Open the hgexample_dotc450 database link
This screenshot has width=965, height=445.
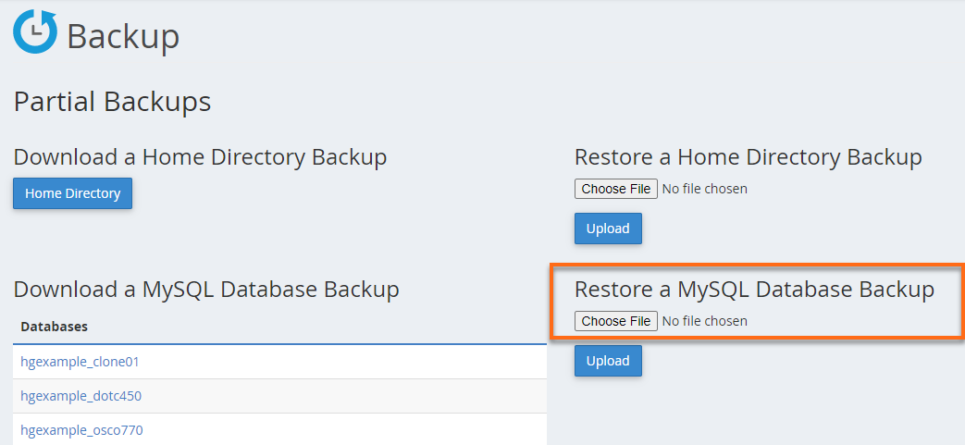click(81, 396)
